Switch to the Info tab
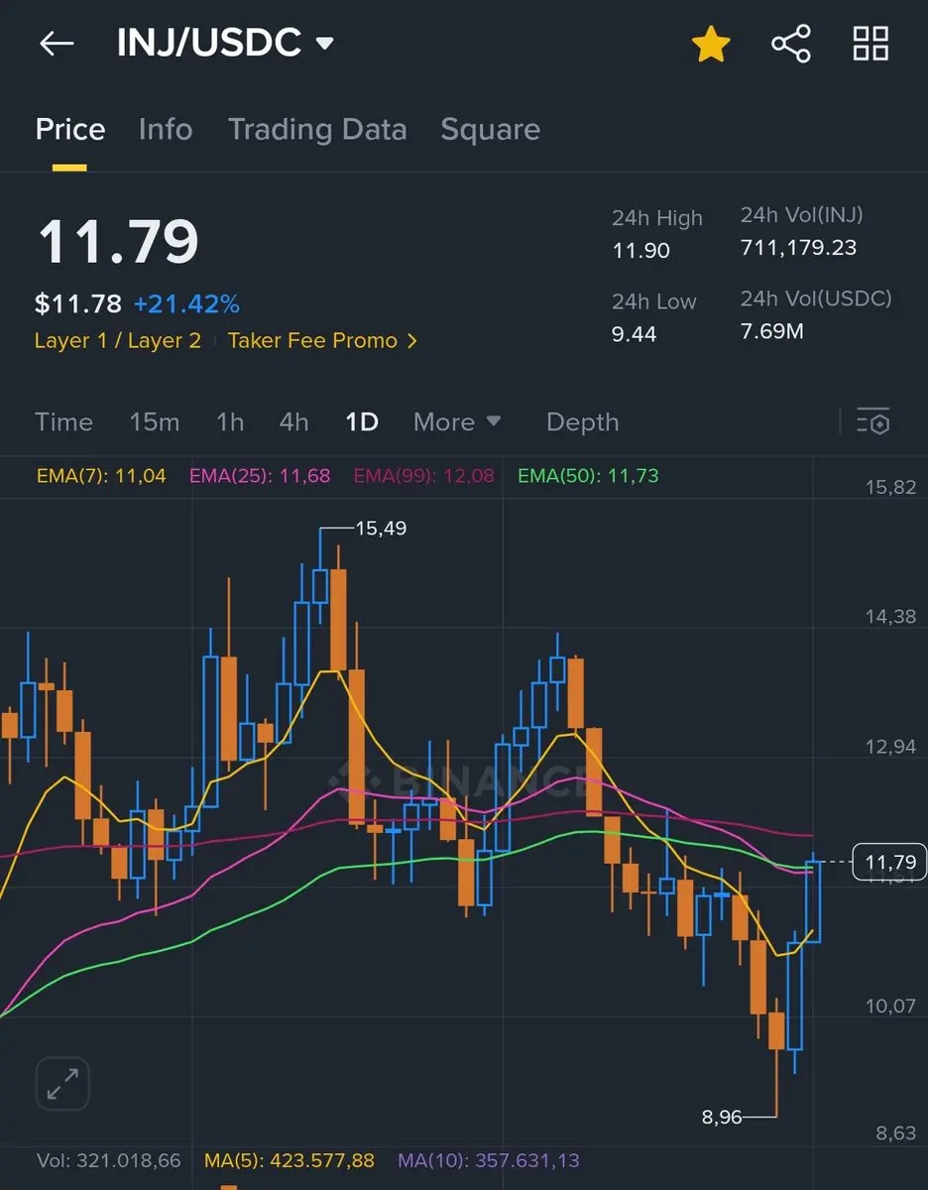The width and height of the screenshot is (928, 1190). [x=166, y=129]
